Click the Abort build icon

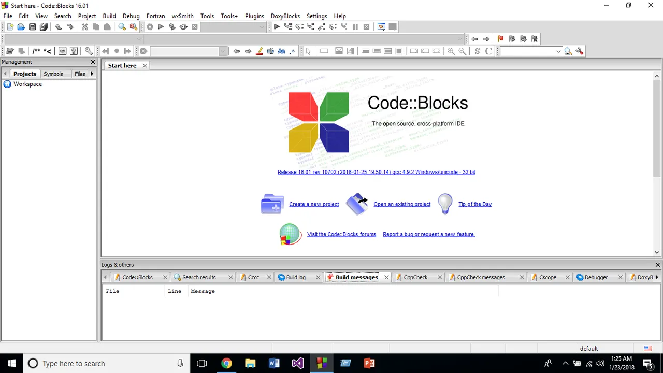[195, 27]
